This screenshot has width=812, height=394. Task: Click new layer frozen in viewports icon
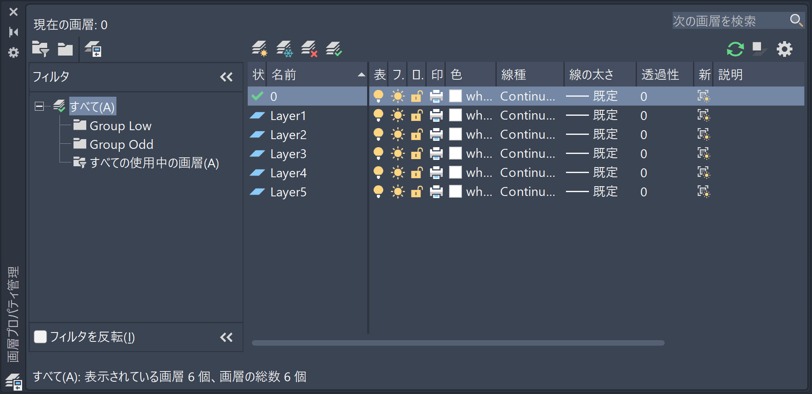click(284, 49)
